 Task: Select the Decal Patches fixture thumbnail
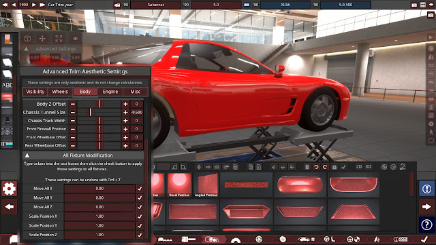click(179, 185)
